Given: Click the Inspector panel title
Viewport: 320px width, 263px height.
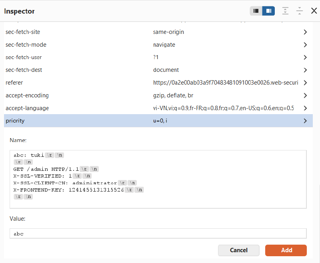Looking at the screenshot, I should [19, 11].
